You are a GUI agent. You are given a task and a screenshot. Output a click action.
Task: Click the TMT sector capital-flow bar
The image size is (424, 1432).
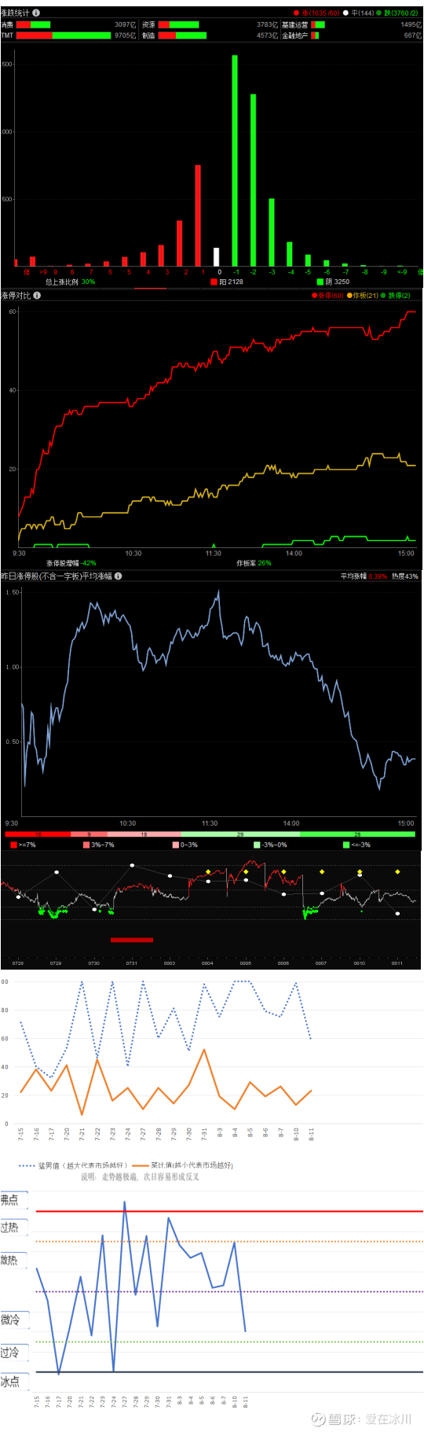[64, 35]
